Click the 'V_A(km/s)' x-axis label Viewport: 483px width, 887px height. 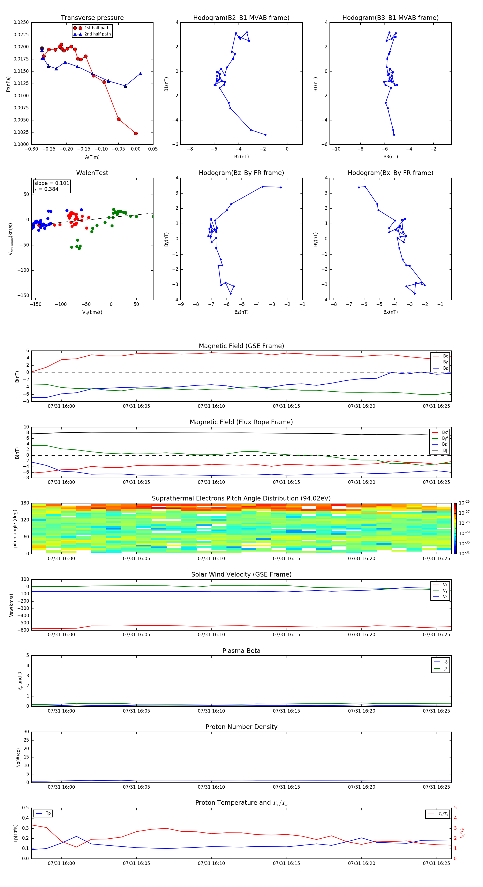pos(92,312)
